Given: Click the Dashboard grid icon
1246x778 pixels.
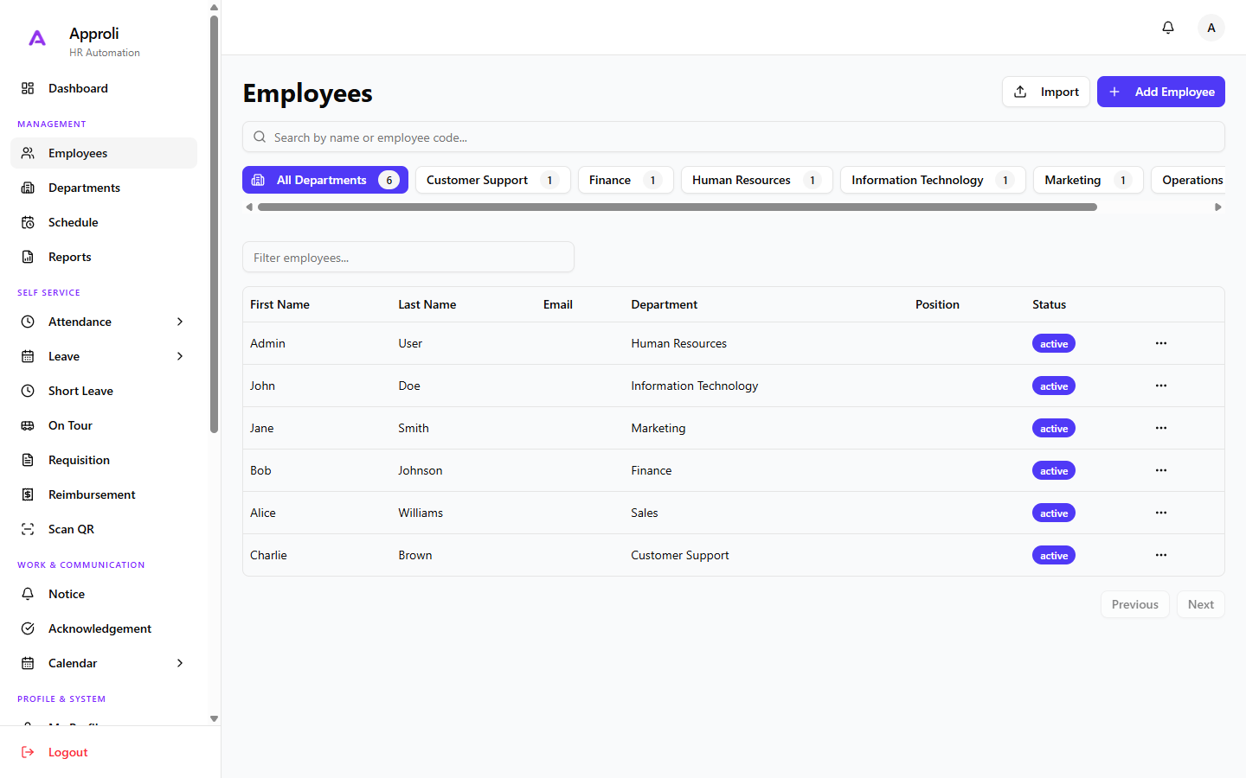Looking at the screenshot, I should tap(28, 88).
